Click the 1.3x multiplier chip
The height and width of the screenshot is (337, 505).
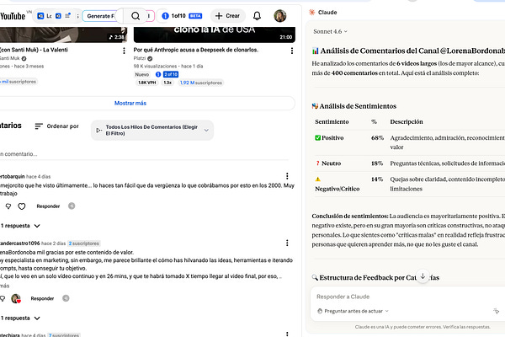click(x=167, y=83)
